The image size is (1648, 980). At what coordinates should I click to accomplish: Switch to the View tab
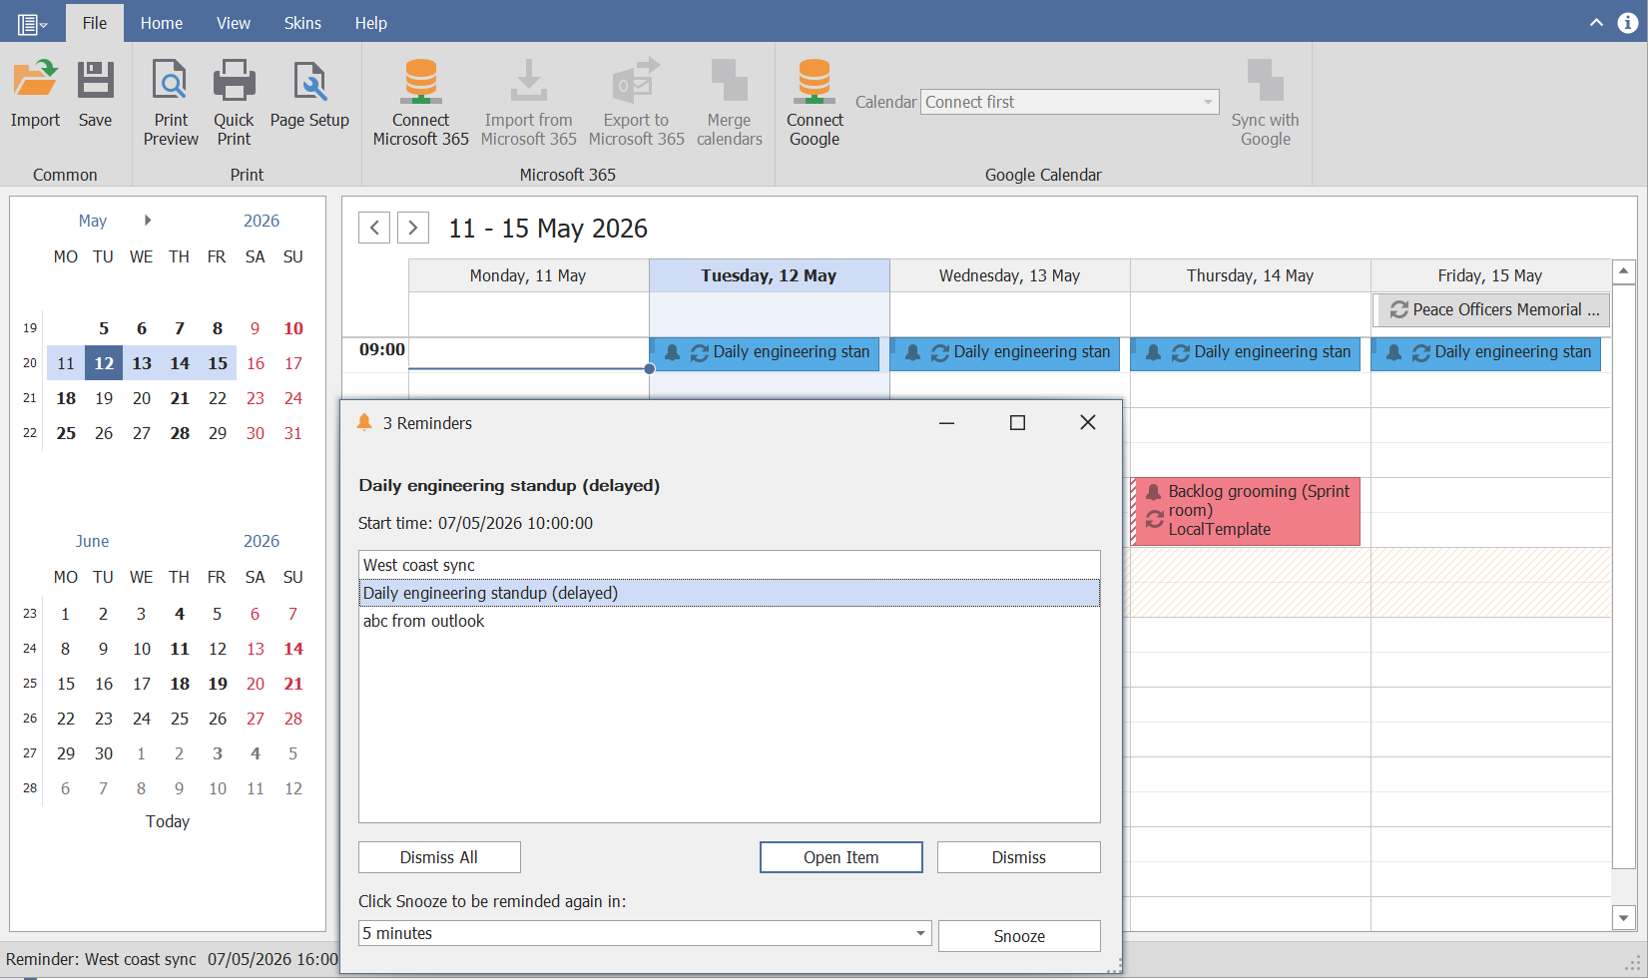234,23
